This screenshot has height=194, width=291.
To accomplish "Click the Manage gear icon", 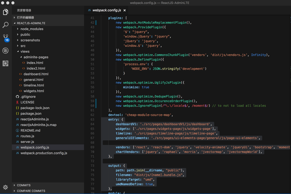I will [x=5, y=187].
